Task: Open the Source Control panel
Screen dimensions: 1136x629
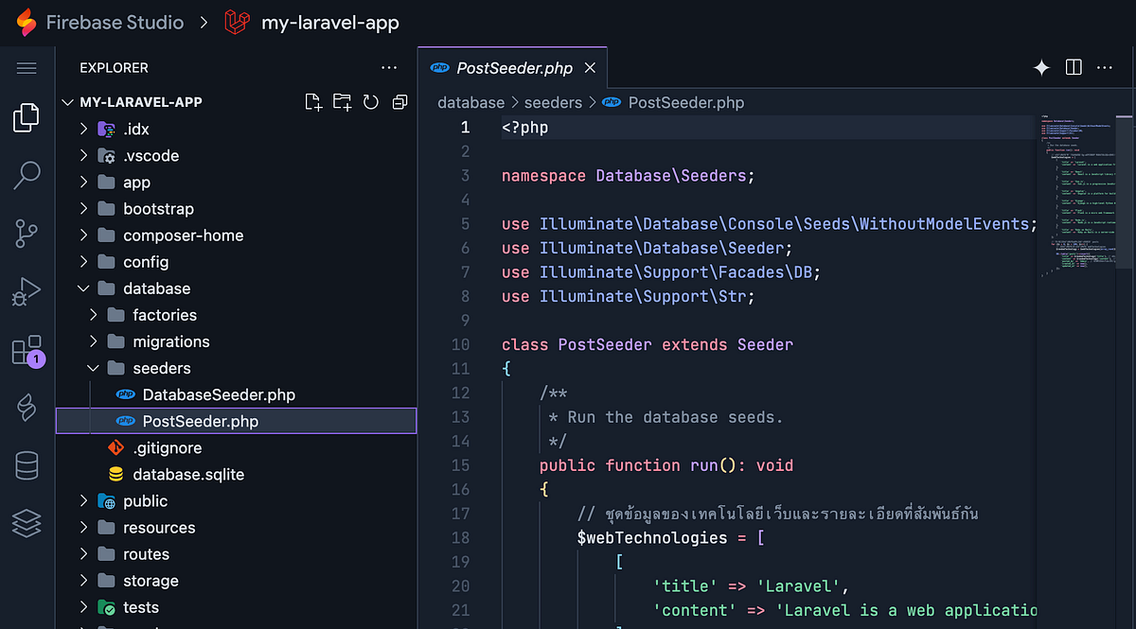Action: click(x=26, y=233)
